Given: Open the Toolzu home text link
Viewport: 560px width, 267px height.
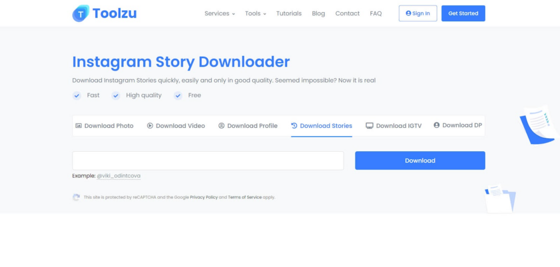Looking at the screenshot, I should [114, 14].
